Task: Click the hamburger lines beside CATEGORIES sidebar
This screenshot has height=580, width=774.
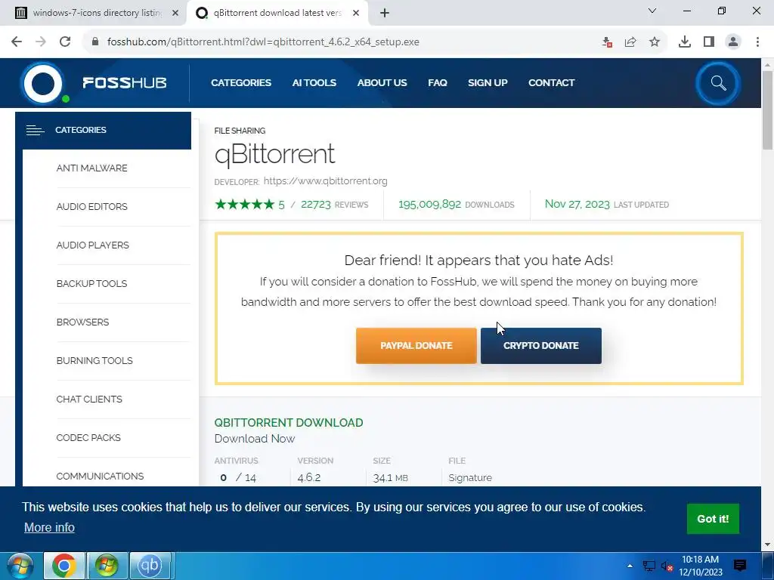Action: [35, 130]
